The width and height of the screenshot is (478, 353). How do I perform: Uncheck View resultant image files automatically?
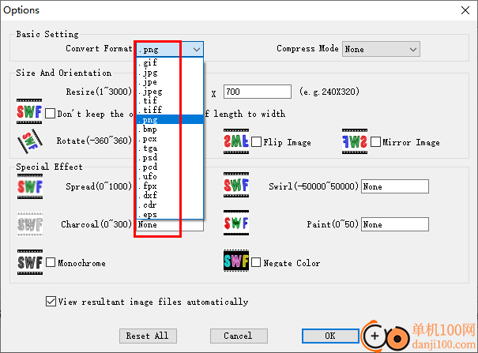pos(51,301)
